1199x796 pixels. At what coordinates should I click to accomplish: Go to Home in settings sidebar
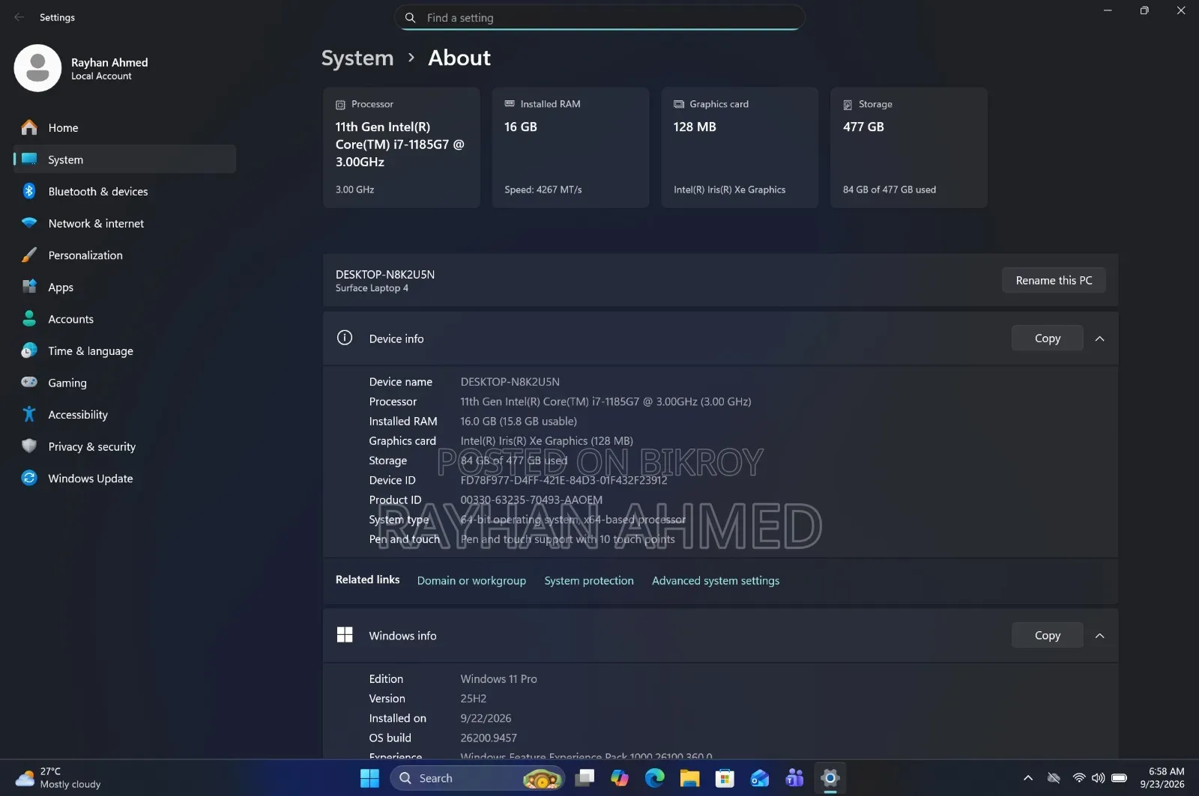pyautogui.click(x=124, y=128)
